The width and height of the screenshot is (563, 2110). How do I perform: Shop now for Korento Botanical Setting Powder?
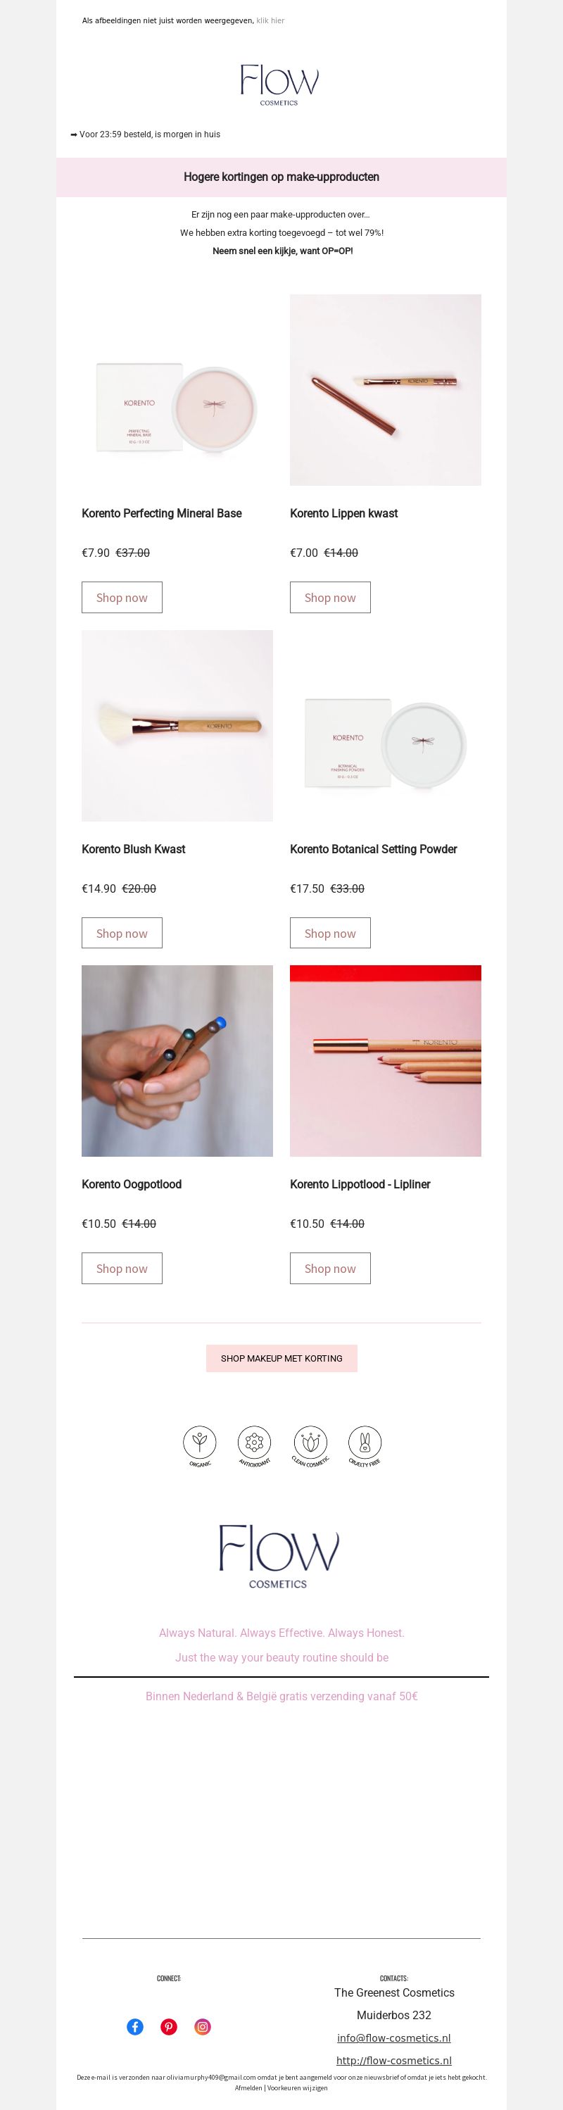point(330,933)
